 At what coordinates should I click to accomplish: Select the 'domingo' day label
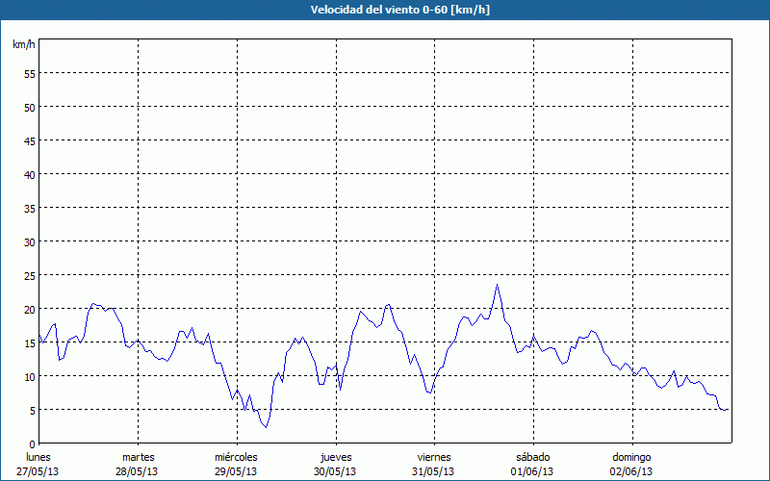point(631,457)
